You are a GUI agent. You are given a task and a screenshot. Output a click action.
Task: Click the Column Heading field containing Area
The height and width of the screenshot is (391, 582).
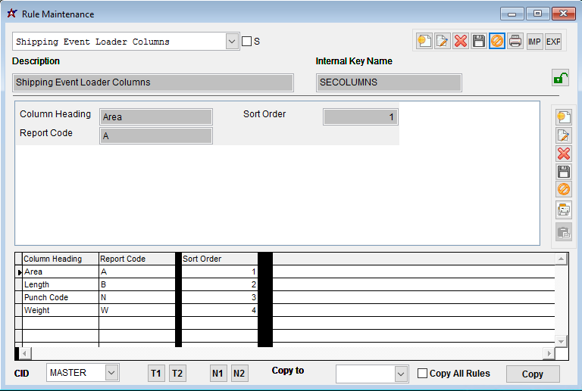pyautogui.click(x=156, y=116)
